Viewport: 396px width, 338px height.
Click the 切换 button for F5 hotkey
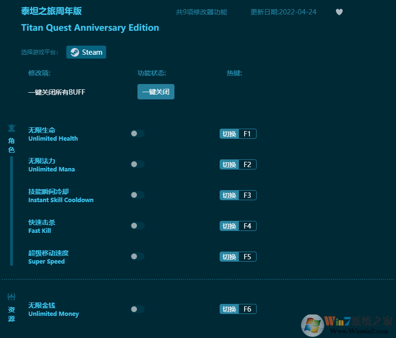point(229,257)
